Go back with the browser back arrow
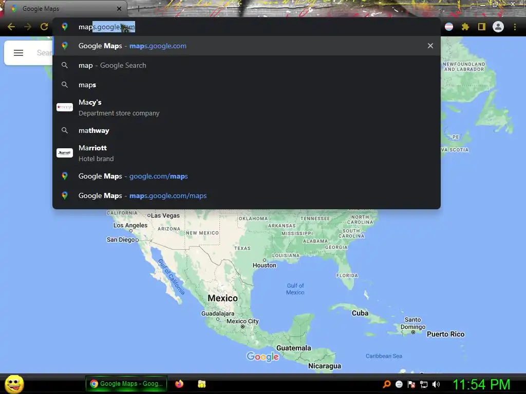 click(11, 27)
